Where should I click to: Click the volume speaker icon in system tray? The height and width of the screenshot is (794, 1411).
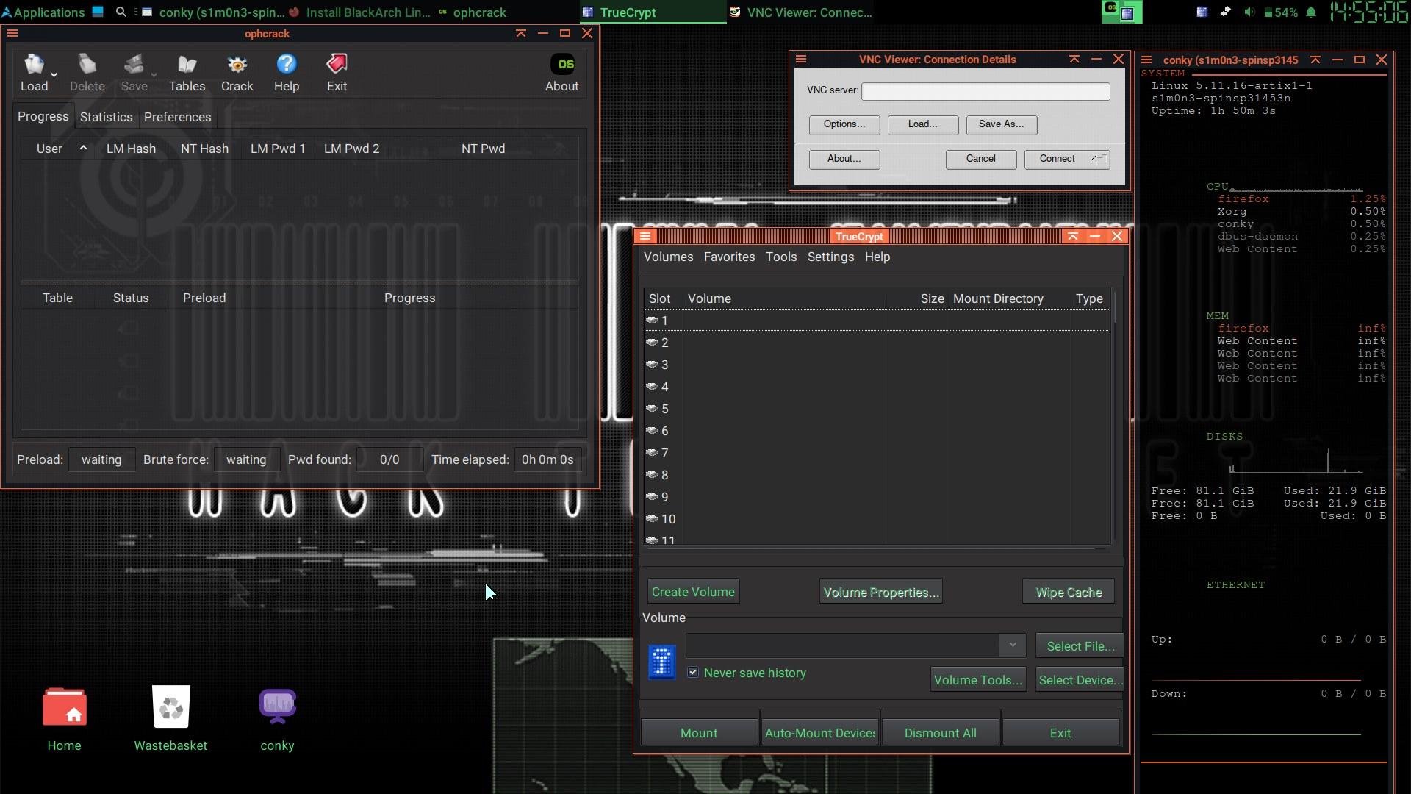tap(1249, 12)
